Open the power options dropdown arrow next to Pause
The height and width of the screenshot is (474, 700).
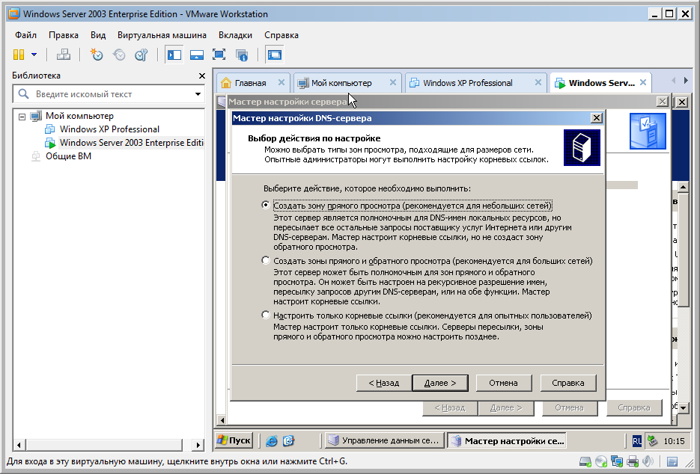tap(34, 55)
